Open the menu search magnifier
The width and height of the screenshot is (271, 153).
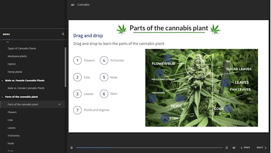(x=63, y=34)
